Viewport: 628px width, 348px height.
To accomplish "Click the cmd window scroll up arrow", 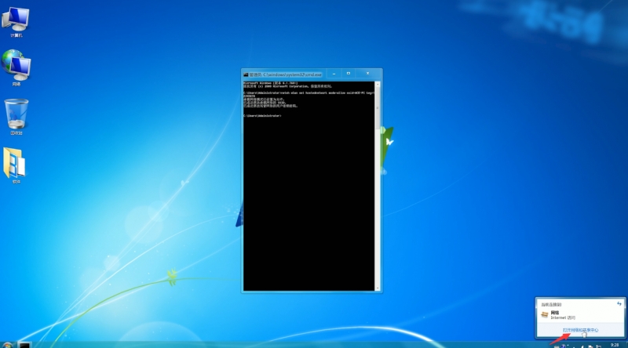I will 378,85.
